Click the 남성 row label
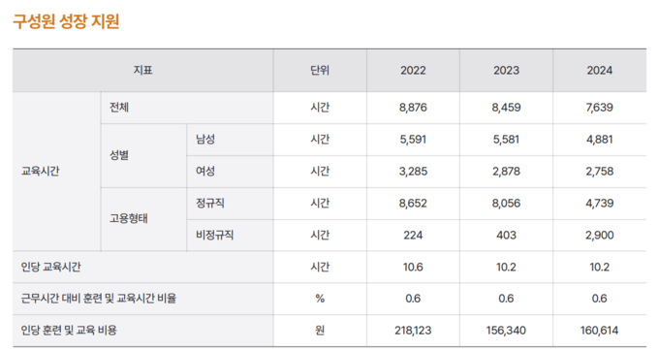The width and height of the screenshot is (659, 349). coord(205,140)
